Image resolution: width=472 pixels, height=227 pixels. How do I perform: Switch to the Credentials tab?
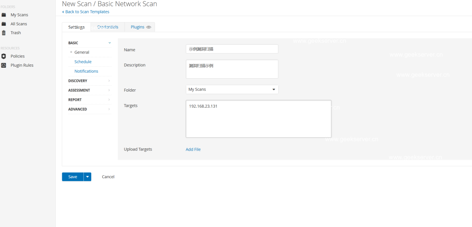tap(107, 27)
